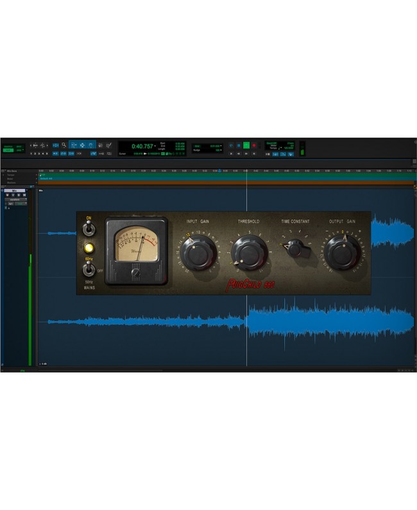Toggle Automation Follows Edit button
417x510 pixels.
94,154
